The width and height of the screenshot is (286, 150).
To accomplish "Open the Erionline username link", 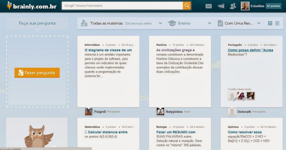I will pos(257,6).
